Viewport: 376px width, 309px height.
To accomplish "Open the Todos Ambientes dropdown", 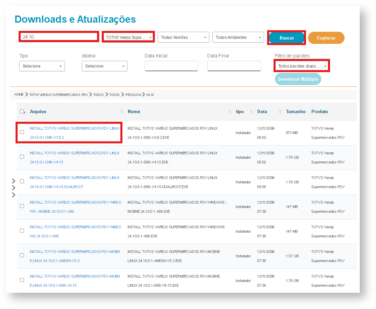I will (238, 37).
